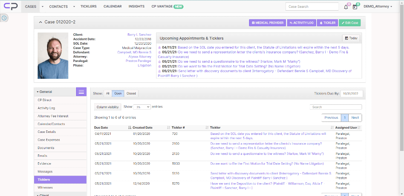Click the Ticklers Due By date field
This screenshot has height=196, width=404.
(x=352, y=94)
